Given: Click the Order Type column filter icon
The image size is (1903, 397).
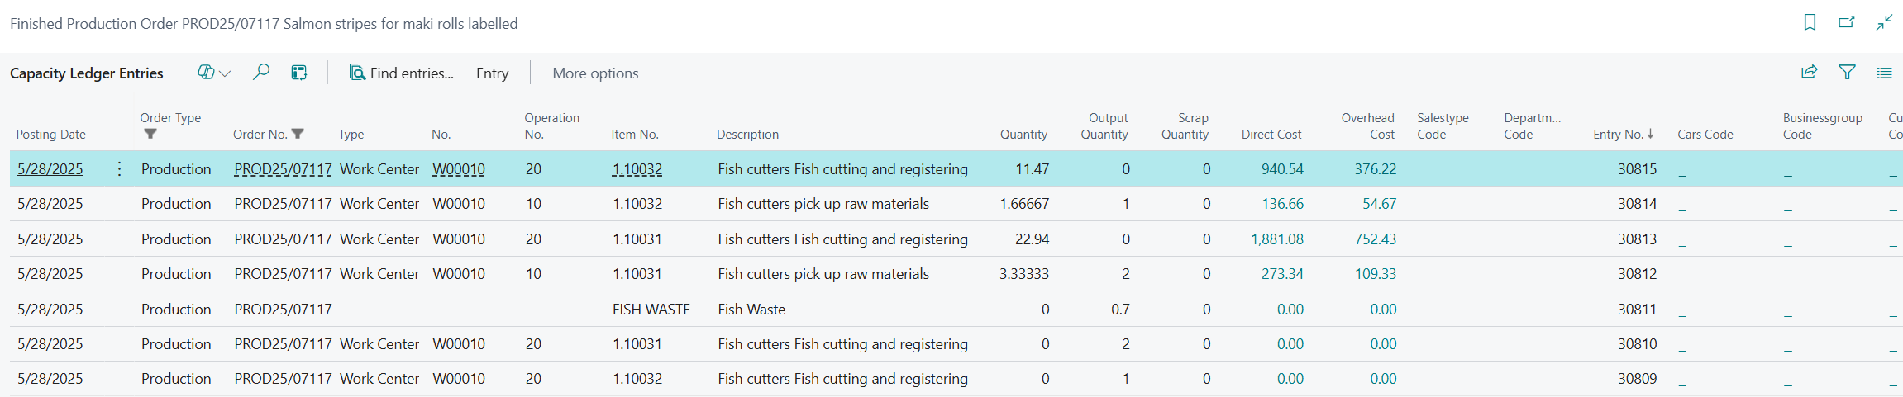Looking at the screenshot, I should [150, 134].
